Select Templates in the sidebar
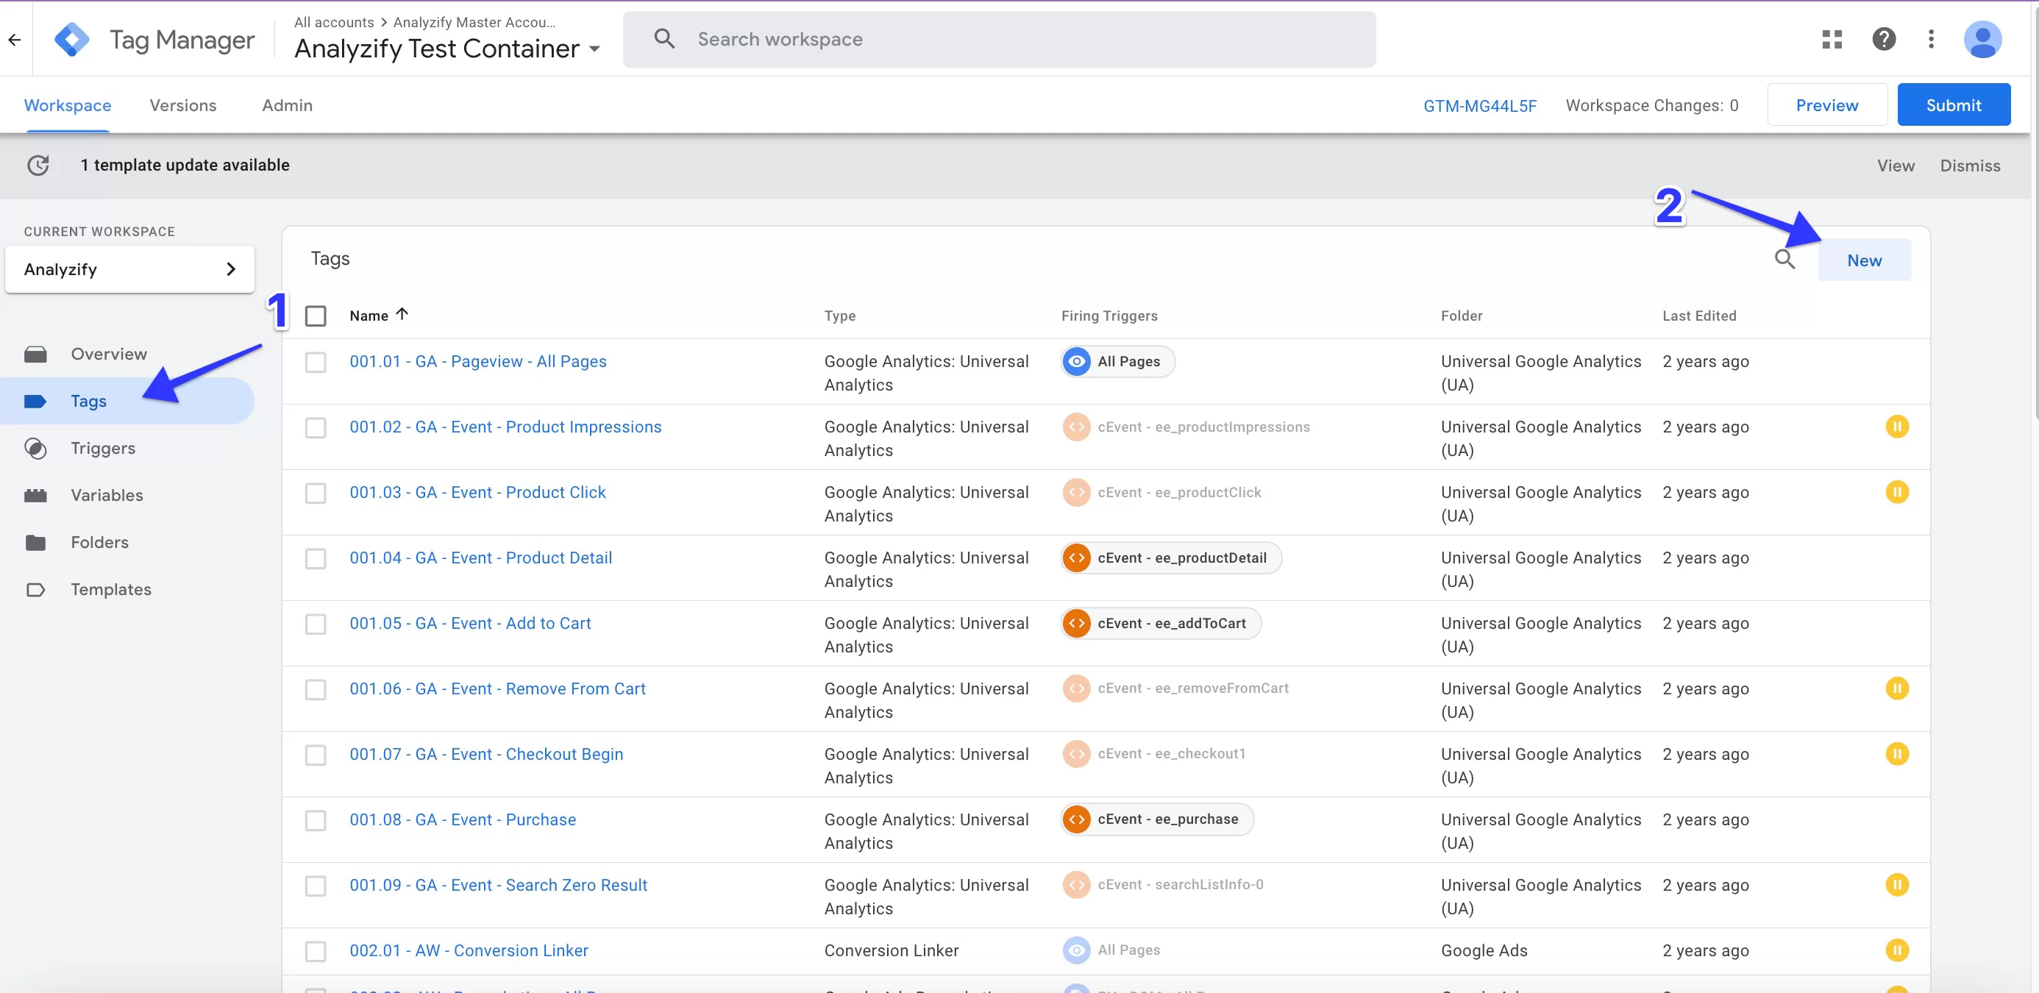Screen dimensions: 2039x993 [111, 590]
